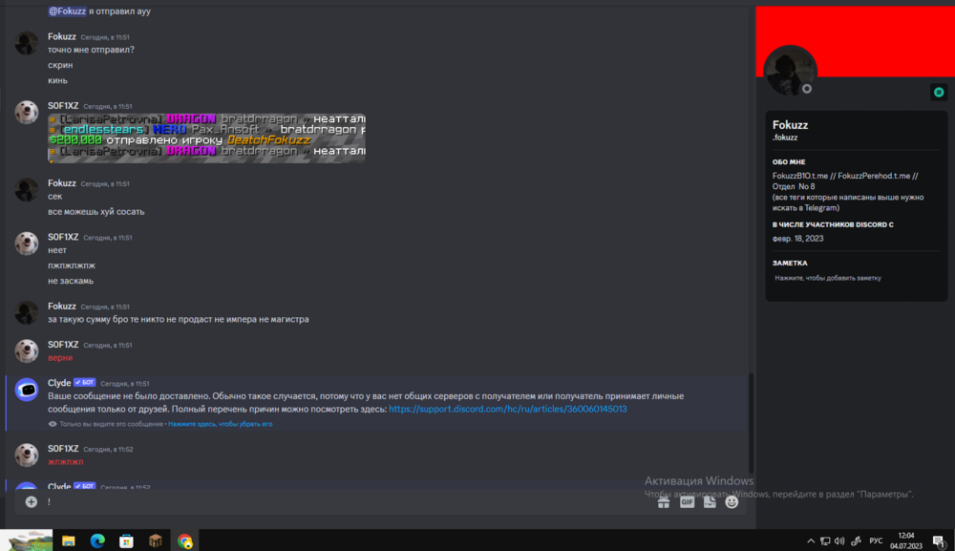Open the Minecraft chat screenshot attachment
This screenshot has height=551, width=955.
[x=206, y=138]
